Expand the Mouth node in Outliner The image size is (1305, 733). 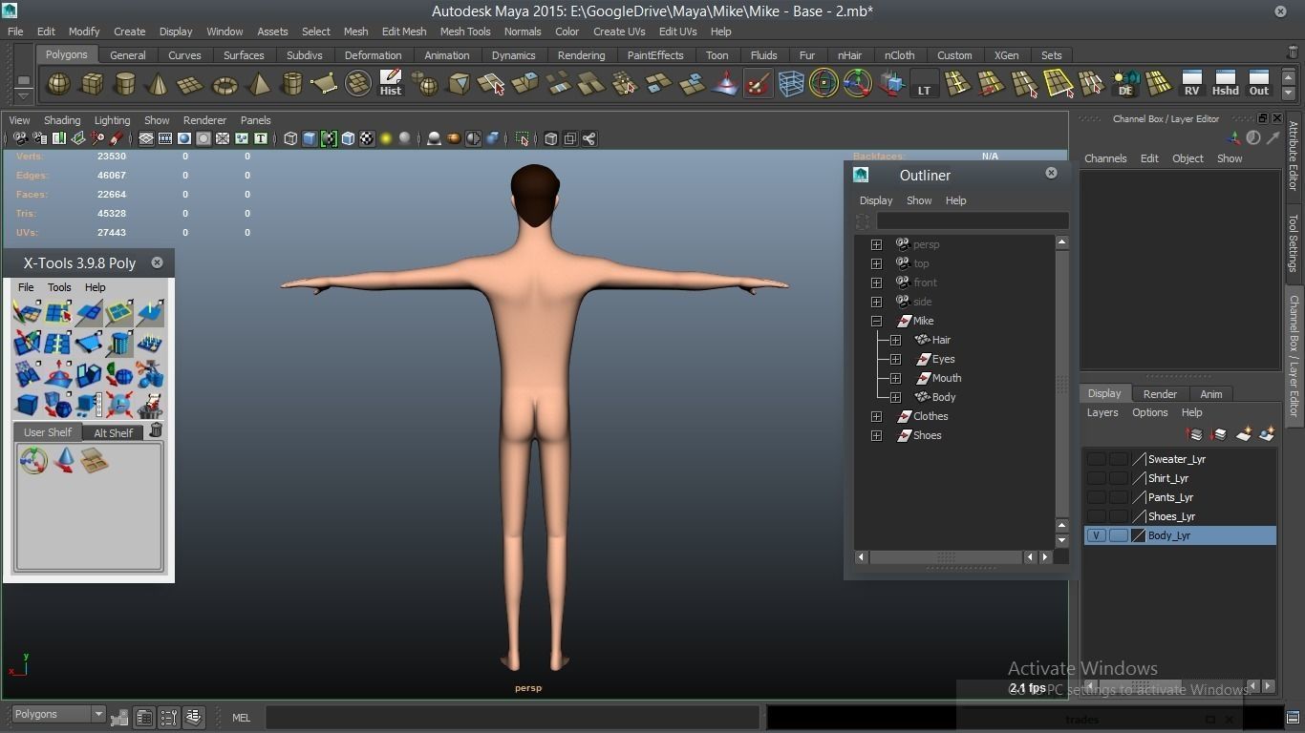click(x=895, y=378)
